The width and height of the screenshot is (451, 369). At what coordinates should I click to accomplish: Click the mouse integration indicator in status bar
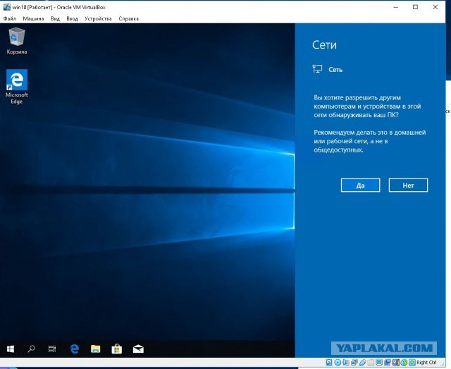[404, 363]
